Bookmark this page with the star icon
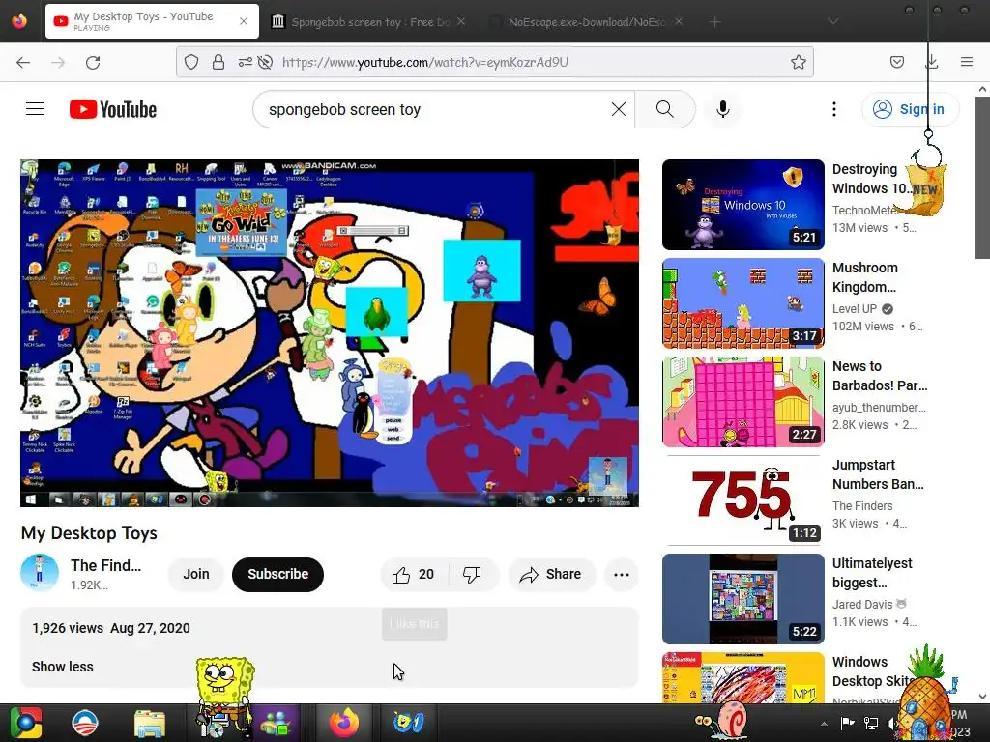 pyautogui.click(x=798, y=62)
